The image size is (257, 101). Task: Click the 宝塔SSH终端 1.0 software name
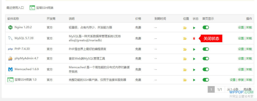pos(26,80)
